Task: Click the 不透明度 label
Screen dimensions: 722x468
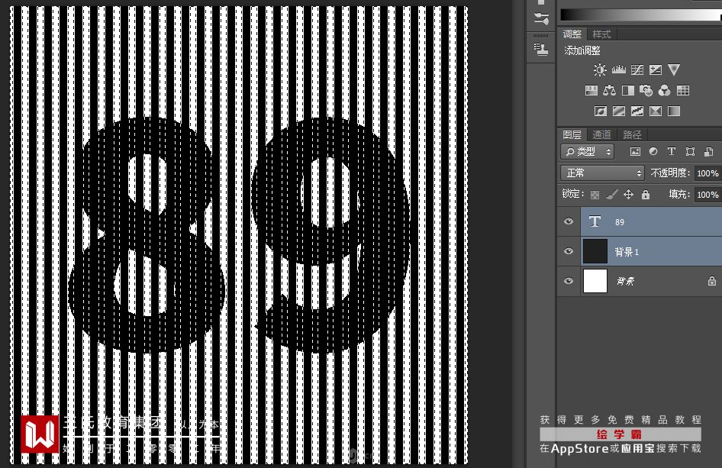Action: pos(670,173)
